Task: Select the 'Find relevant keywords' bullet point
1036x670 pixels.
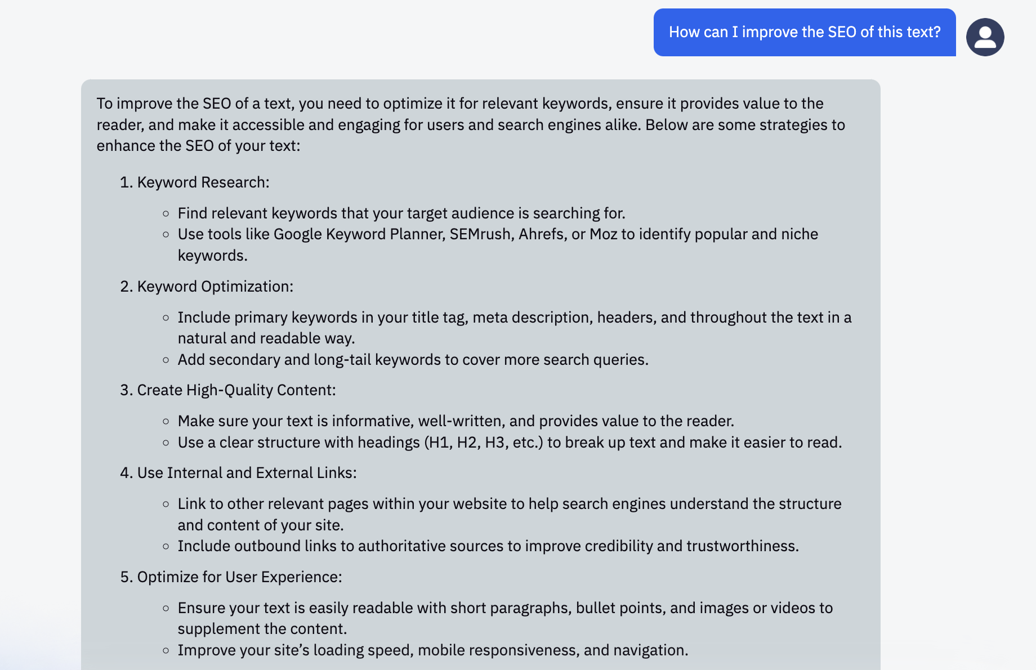Action: [401, 213]
